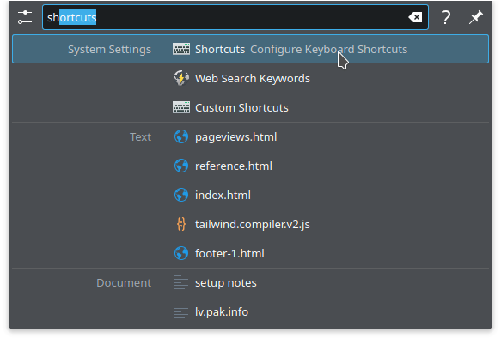Open the setup notes document result
Screen dimensions: 501x338
(251, 282)
